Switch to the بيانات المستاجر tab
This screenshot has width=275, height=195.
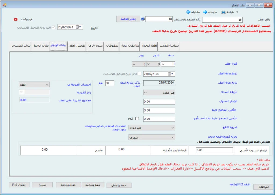pyautogui.click(x=20, y=46)
